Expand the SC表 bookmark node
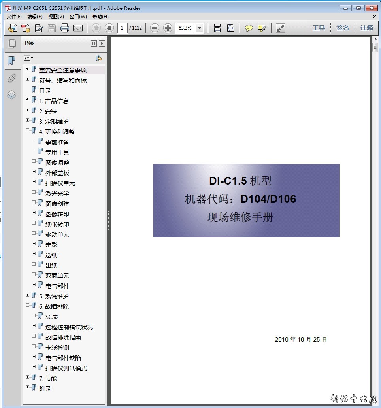Image resolution: width=381 pixels, height=408 pixels. 34,315
